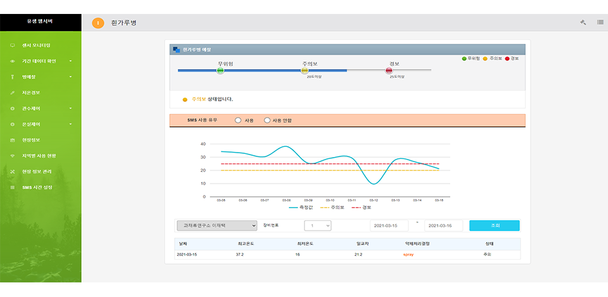Select the SMS '사용 안함' radio button
Screen dimensions: 608x297
coord(267,120)
